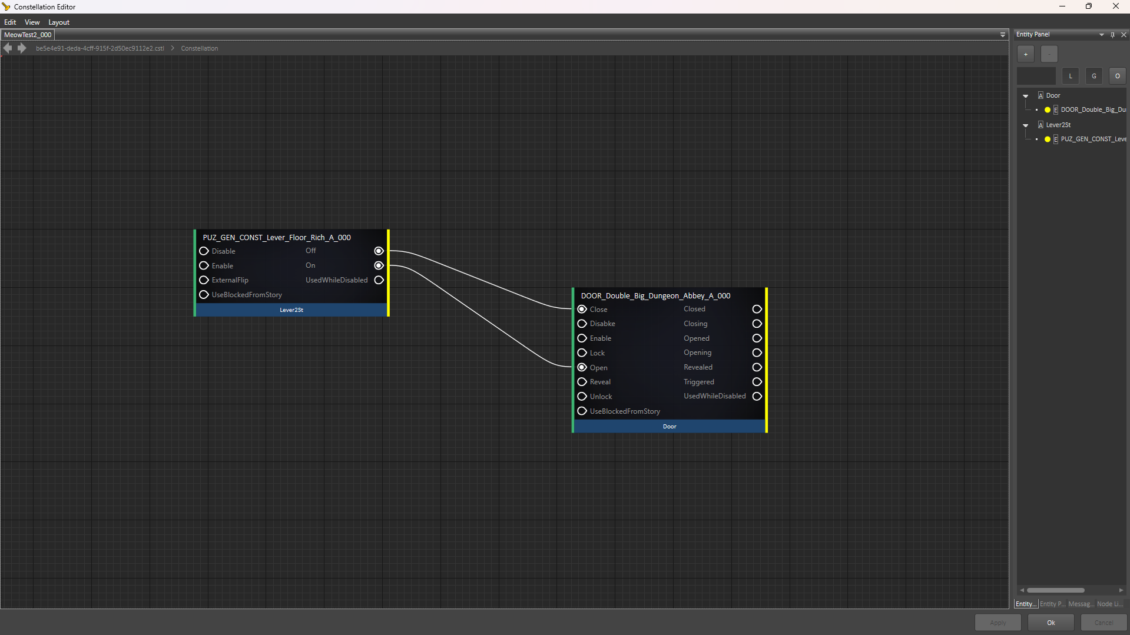The width and height of the screenshot is (1130, 635).
Task: Collapse the Door tree group
Action: click(1026, 96)
